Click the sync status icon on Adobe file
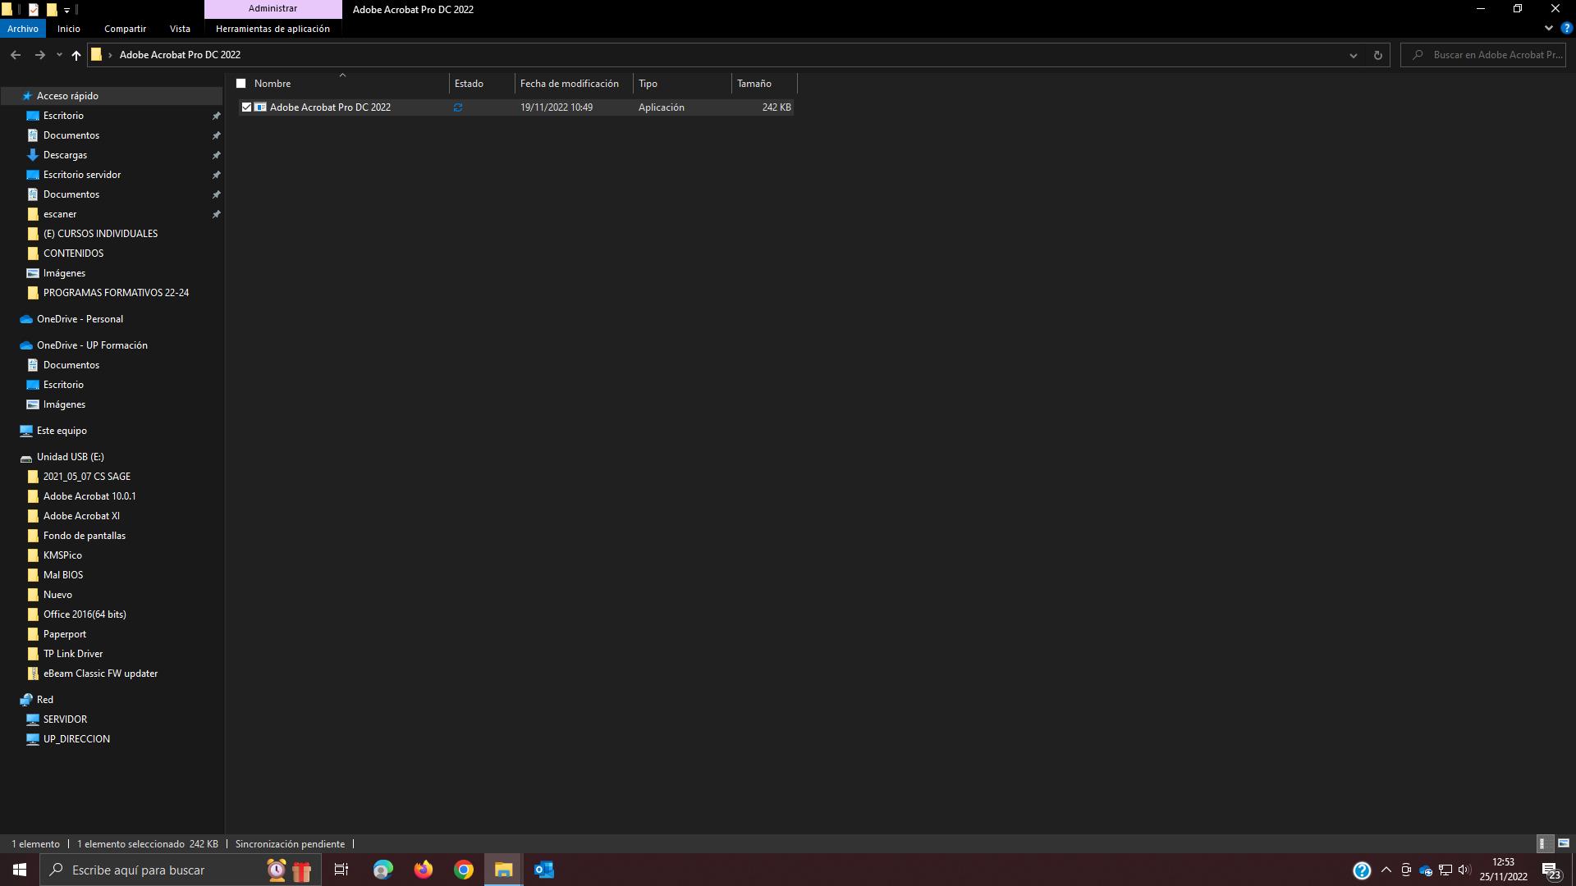Viewport: 1576px width, 886px height. coord(458,107)
